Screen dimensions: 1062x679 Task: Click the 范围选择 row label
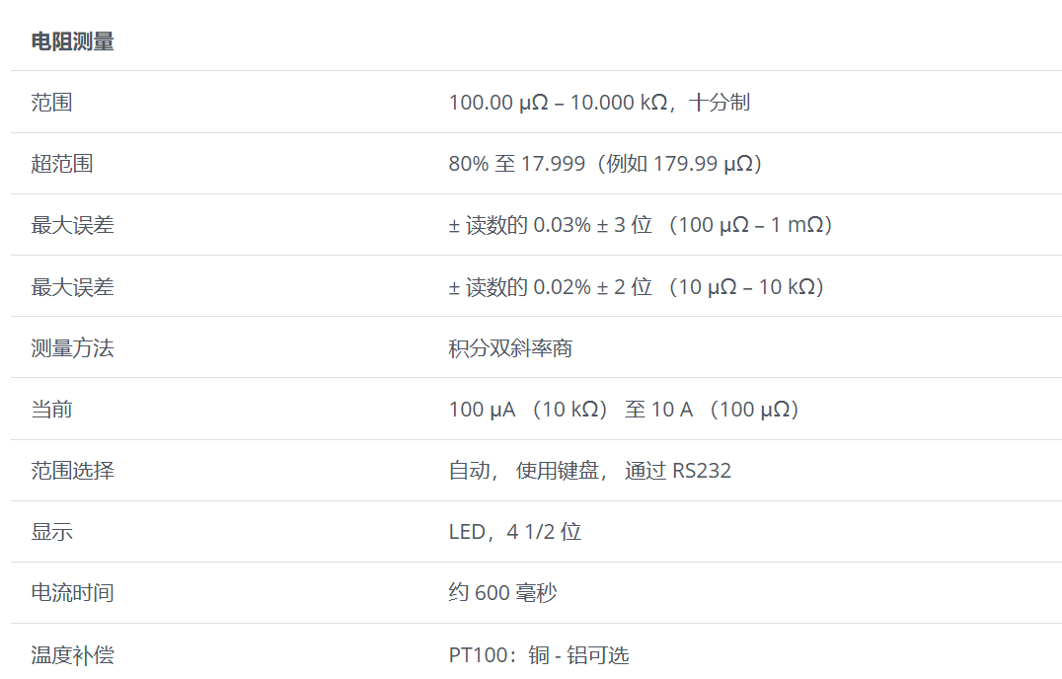72,471
